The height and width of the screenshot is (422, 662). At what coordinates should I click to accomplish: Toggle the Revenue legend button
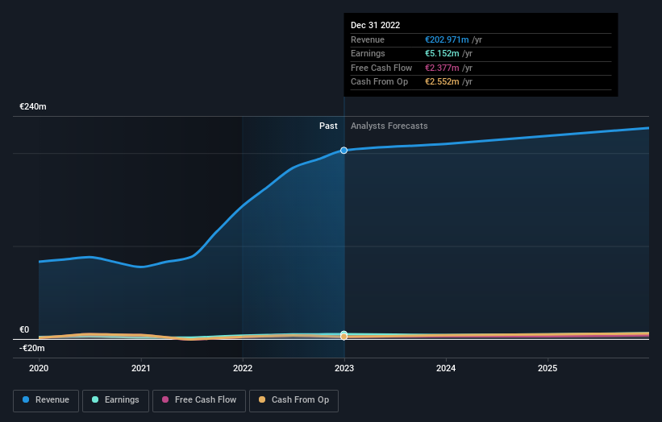pos(46,400)
